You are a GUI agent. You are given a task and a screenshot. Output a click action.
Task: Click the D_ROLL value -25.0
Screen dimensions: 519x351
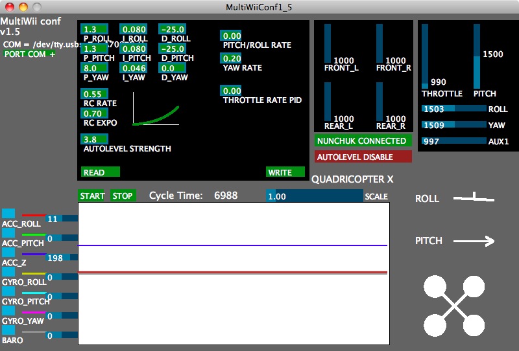172,29
